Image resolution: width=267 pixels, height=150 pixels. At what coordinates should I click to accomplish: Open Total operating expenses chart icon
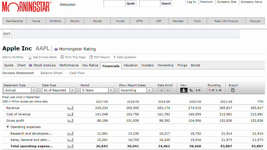pyautogui.click(x=70, y=146)
